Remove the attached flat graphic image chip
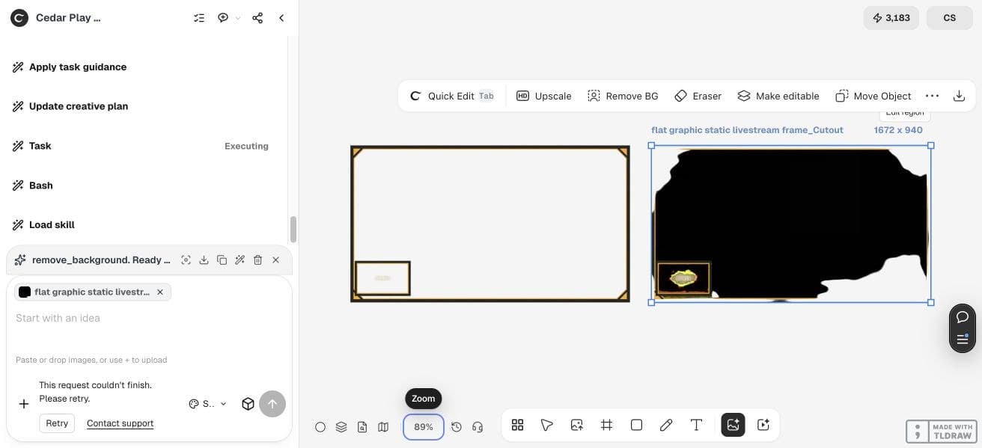 point(159,292)
